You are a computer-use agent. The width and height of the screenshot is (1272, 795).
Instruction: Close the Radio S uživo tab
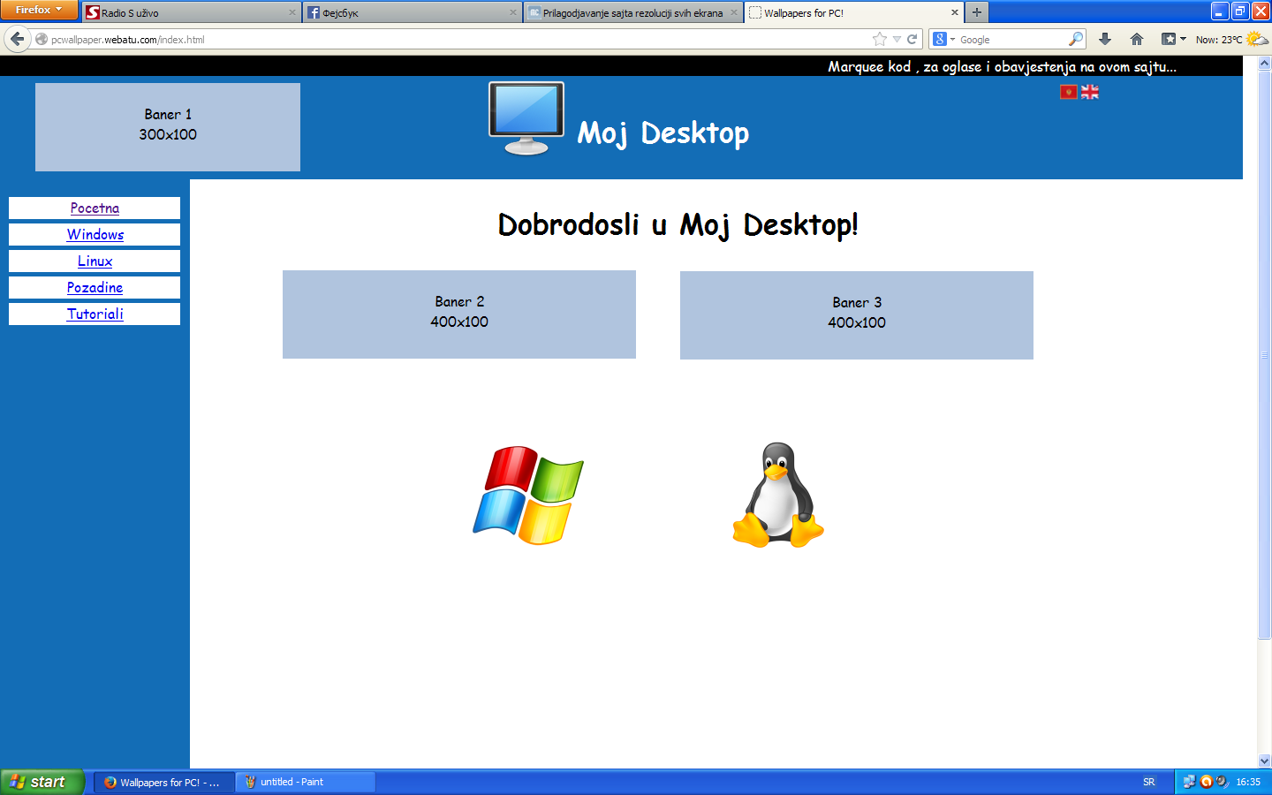292,12
